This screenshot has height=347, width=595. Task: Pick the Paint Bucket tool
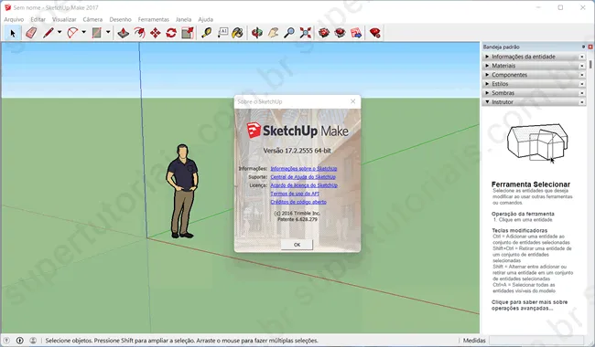238,33
